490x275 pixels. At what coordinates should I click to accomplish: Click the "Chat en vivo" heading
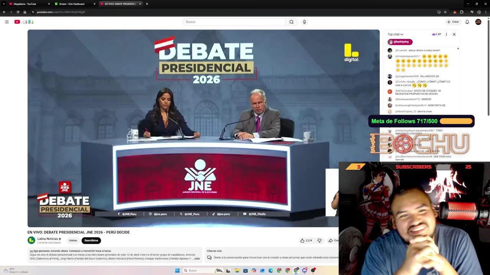[x=214, y=251]
